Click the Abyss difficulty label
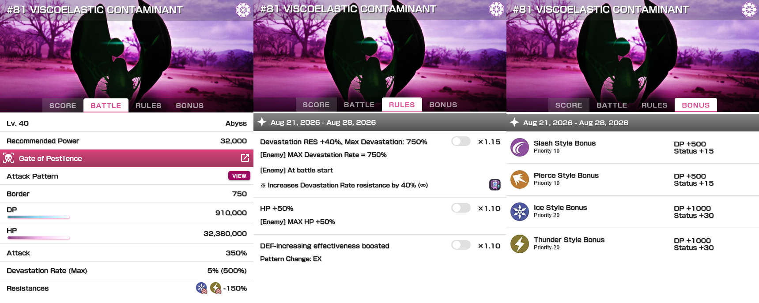The height and width of the screenshot is (303, 759). [236, 123]
